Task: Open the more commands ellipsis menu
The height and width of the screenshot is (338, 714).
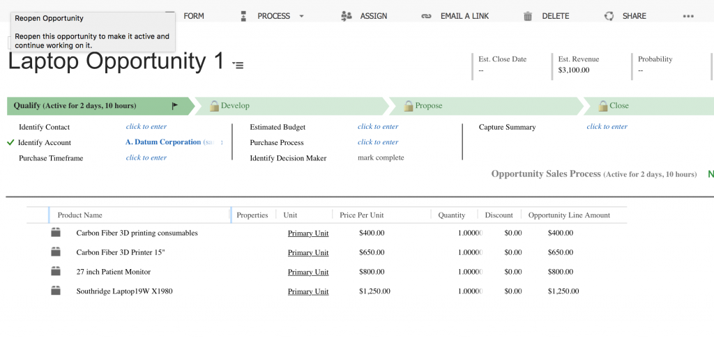Action: 688,16
